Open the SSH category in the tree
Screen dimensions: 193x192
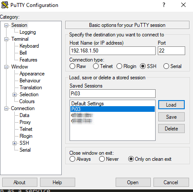point(24,143)
